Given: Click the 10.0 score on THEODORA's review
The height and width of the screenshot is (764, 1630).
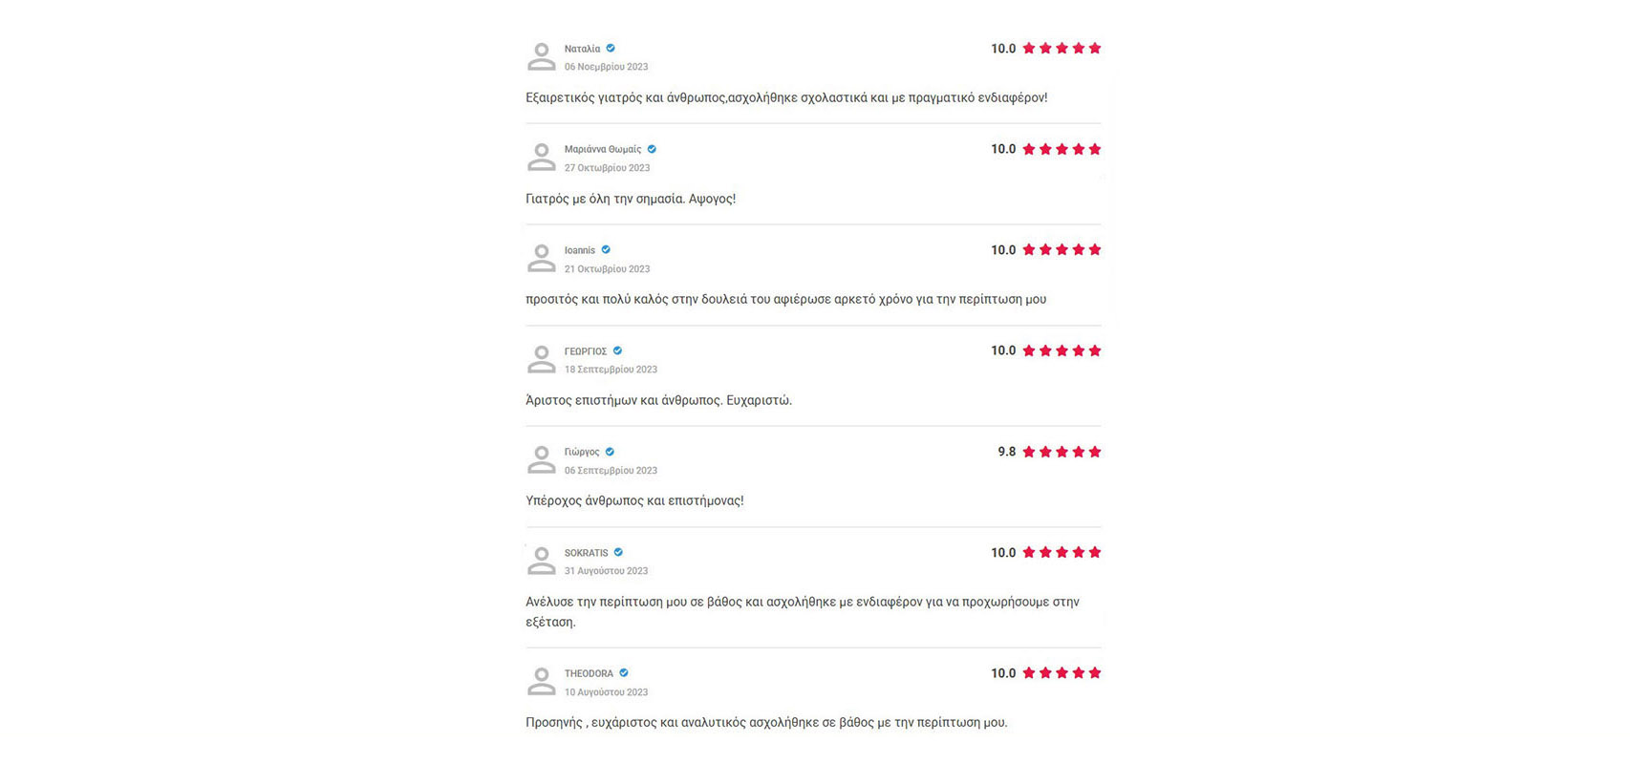Looking at the screenshot, I should click(x=1003, y=673).
